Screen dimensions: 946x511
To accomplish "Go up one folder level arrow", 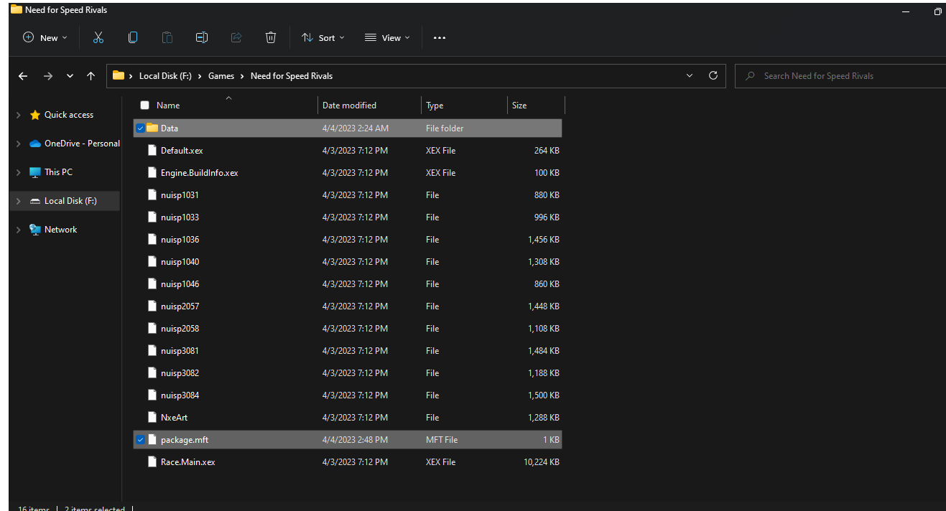I will coord(91,76).
